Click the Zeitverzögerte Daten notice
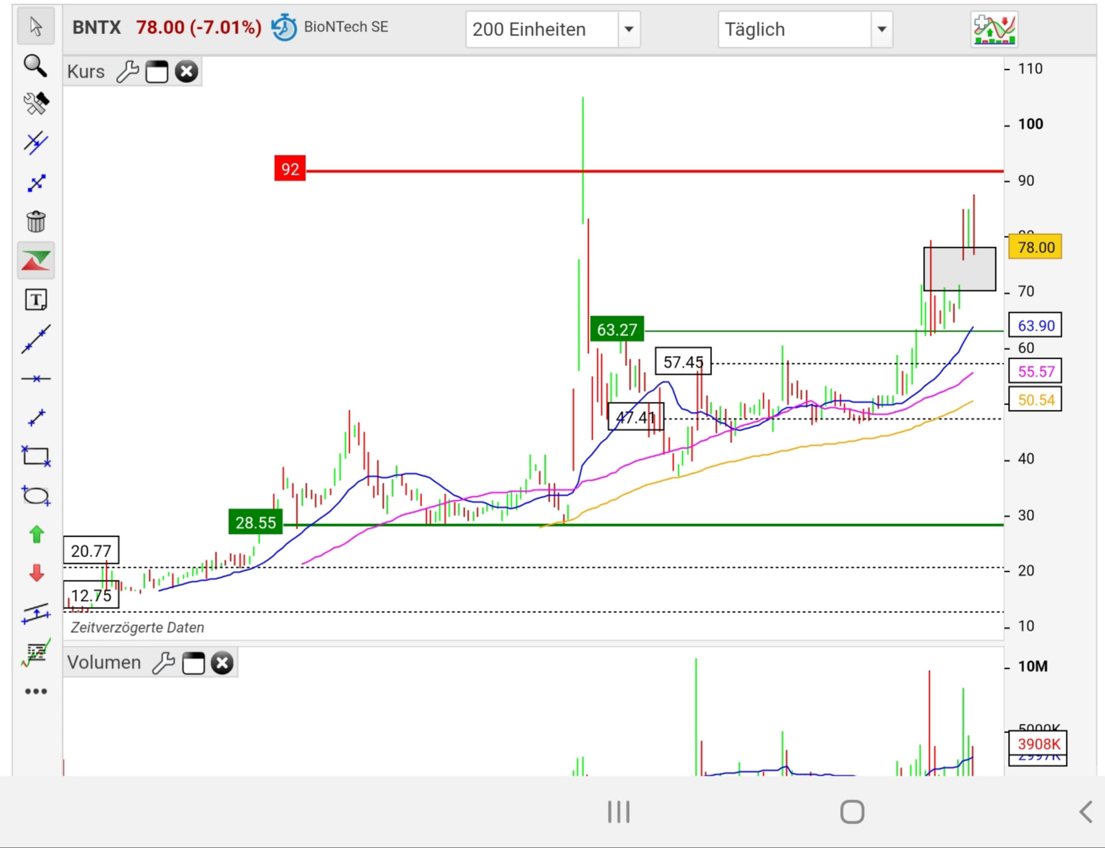Viewport: 1105px width, 848px height. pos(137,627)
